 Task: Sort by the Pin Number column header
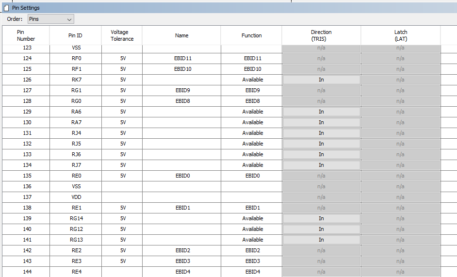(26, 35)
